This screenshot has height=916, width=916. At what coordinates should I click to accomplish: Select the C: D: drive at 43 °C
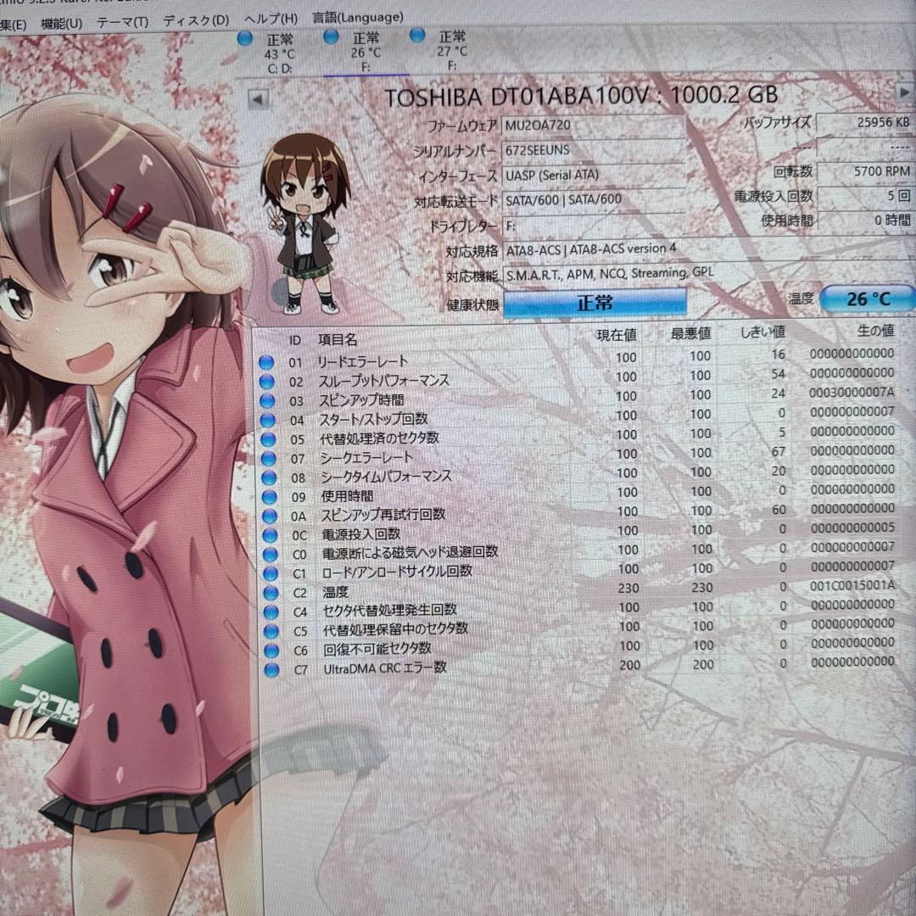pyautogui.click(x=280, y=53)
